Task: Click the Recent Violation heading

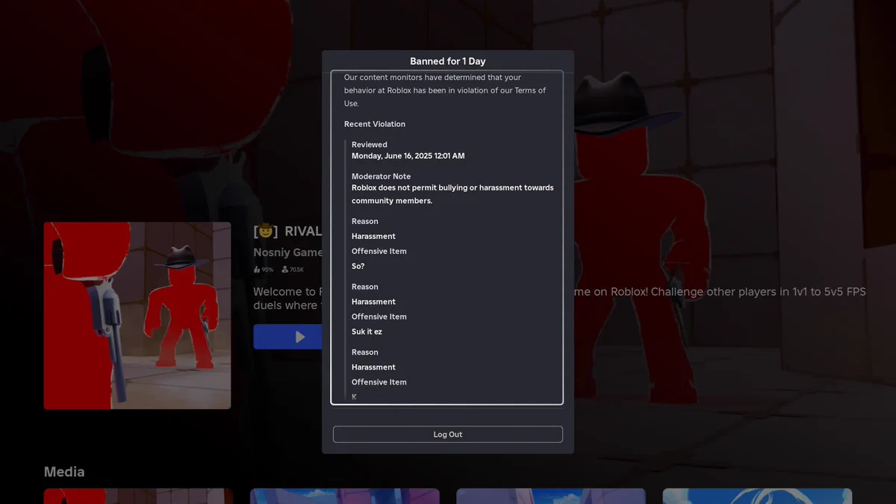Action: coord(375,124)
